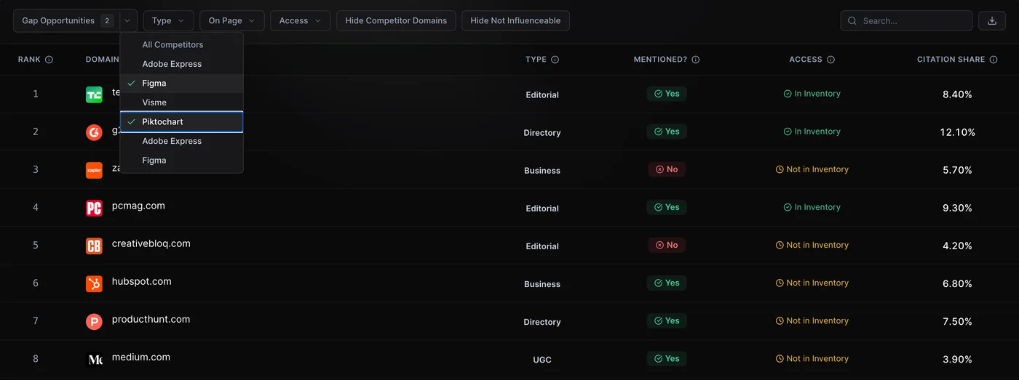Open the chevron next to Gap Opportunities

coord(127,20)
